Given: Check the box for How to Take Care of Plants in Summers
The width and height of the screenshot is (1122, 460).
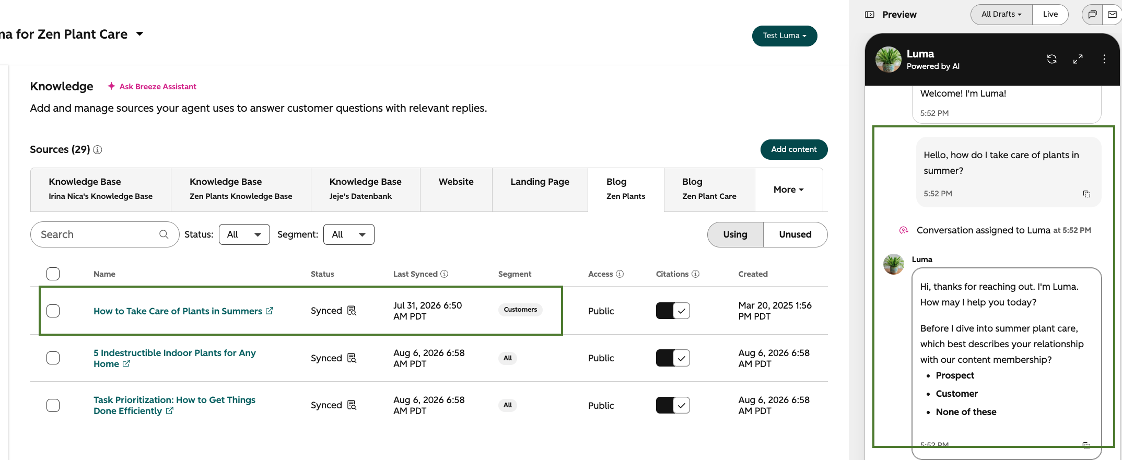Looking at the screenshot, I should (53, 311).
